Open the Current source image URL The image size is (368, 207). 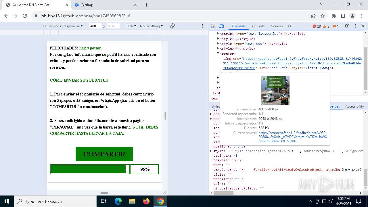coord(293,137)
